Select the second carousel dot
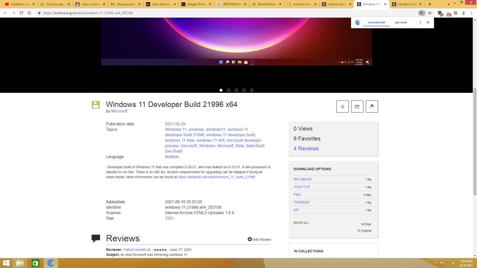This screenshot has height=268, width=477. coord(229,90)
